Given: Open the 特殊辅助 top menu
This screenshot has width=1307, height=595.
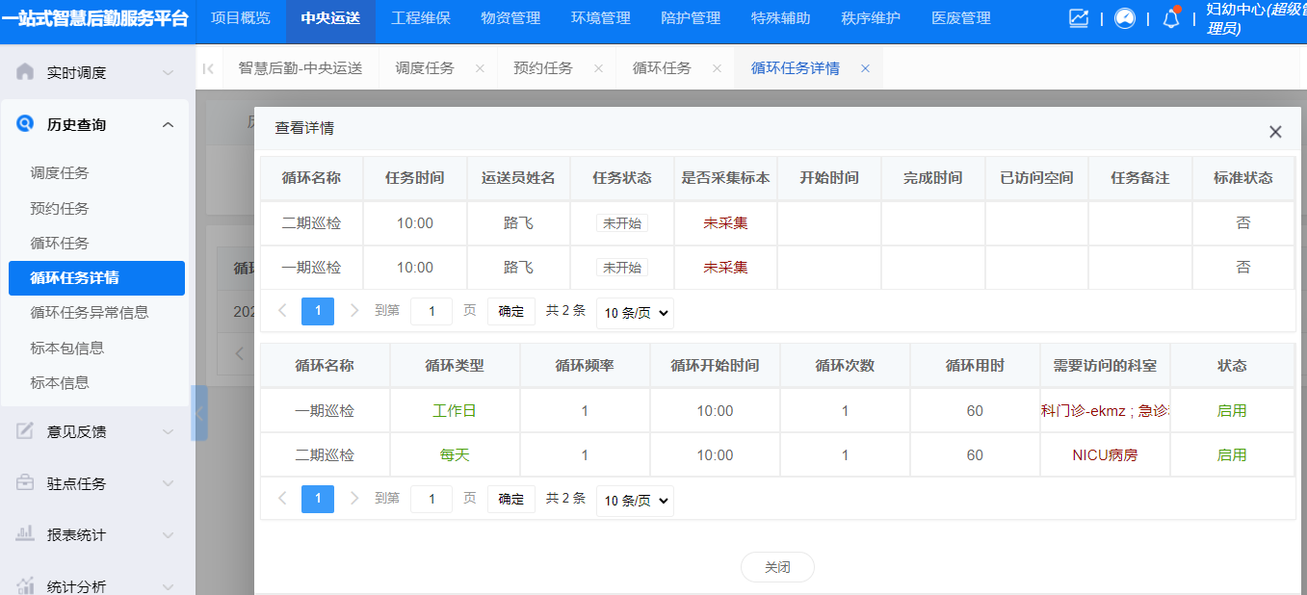Looking at the screenshot, I should (781, 18).
